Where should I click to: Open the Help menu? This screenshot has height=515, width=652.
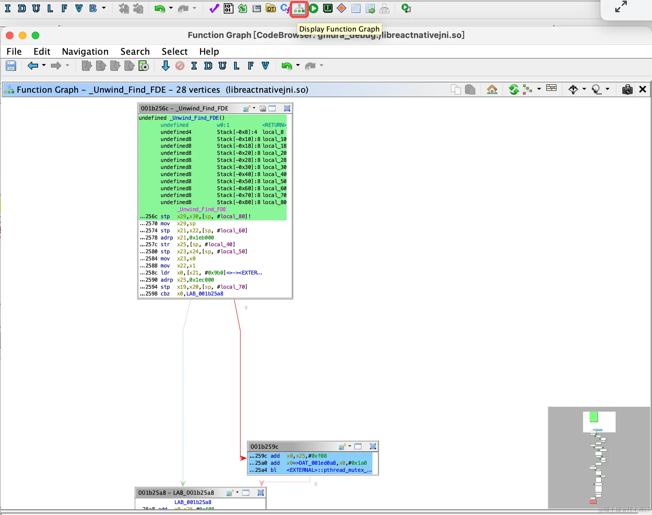click(x=209, y=51)
